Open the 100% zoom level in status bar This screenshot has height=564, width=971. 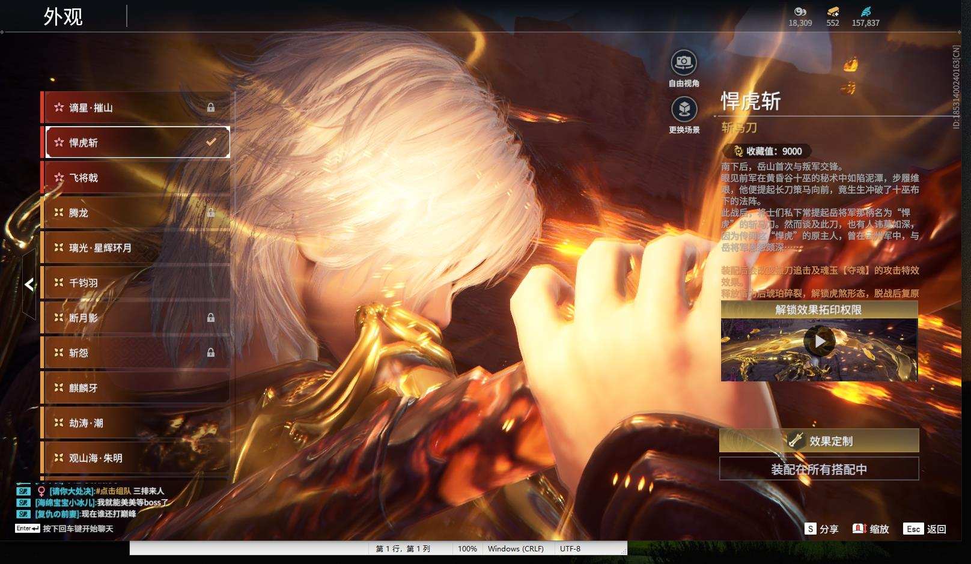click(x=467, y=548)
